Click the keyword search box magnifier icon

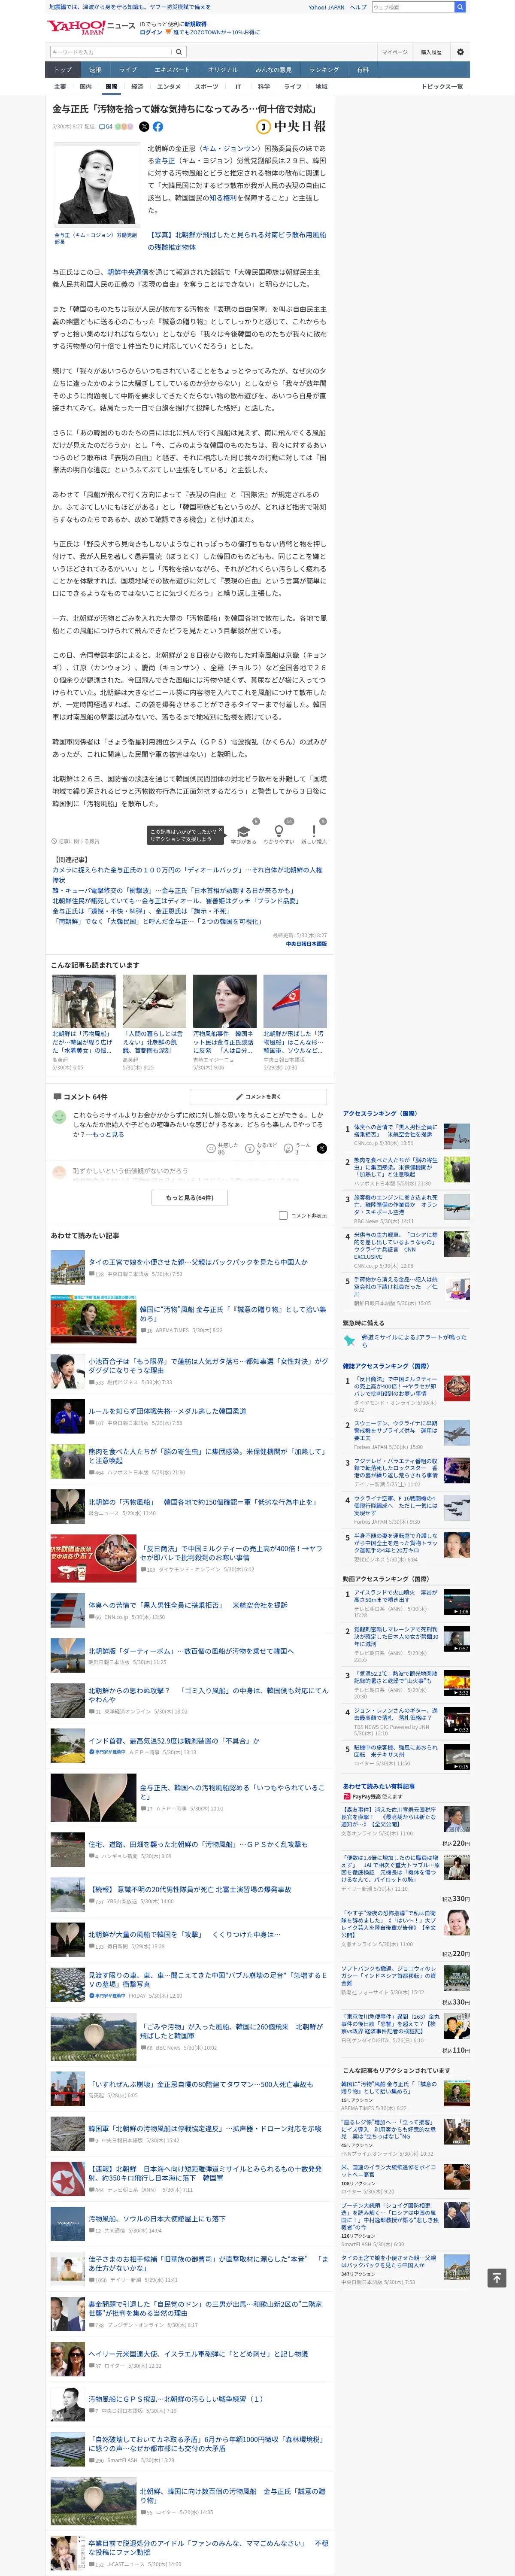point(179,52)
